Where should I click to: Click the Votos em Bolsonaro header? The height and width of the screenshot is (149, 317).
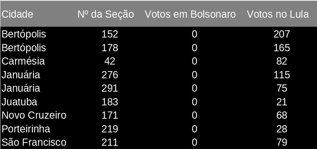[x=190, y=14]
